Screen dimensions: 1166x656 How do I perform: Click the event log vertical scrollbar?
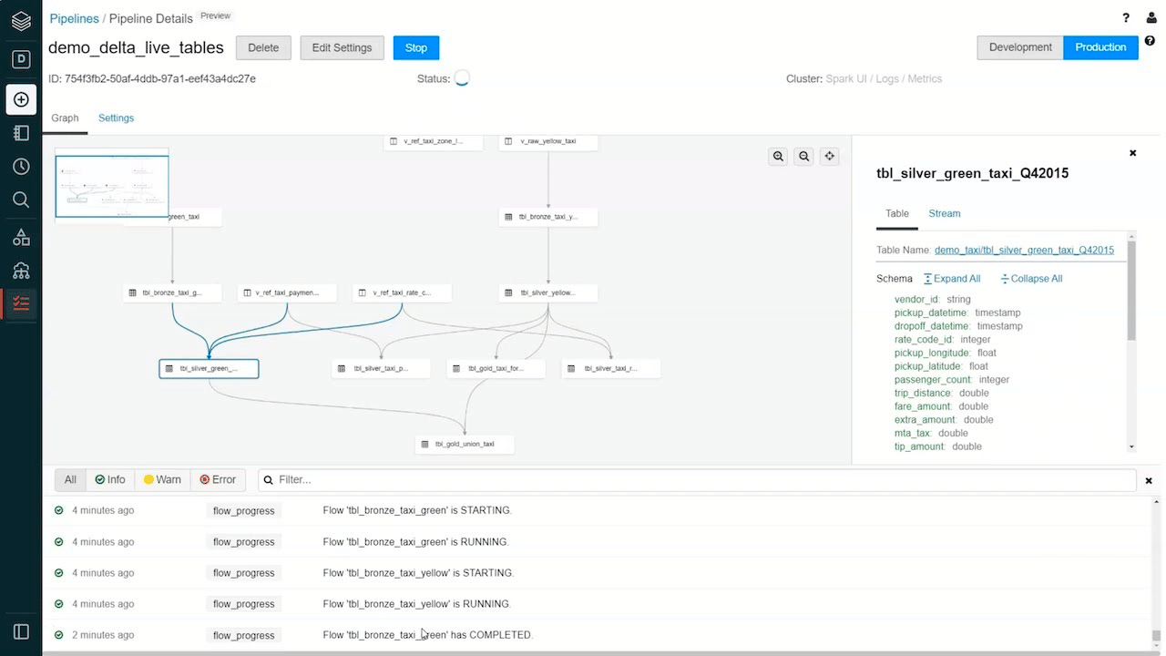[x=1156, y=636]
